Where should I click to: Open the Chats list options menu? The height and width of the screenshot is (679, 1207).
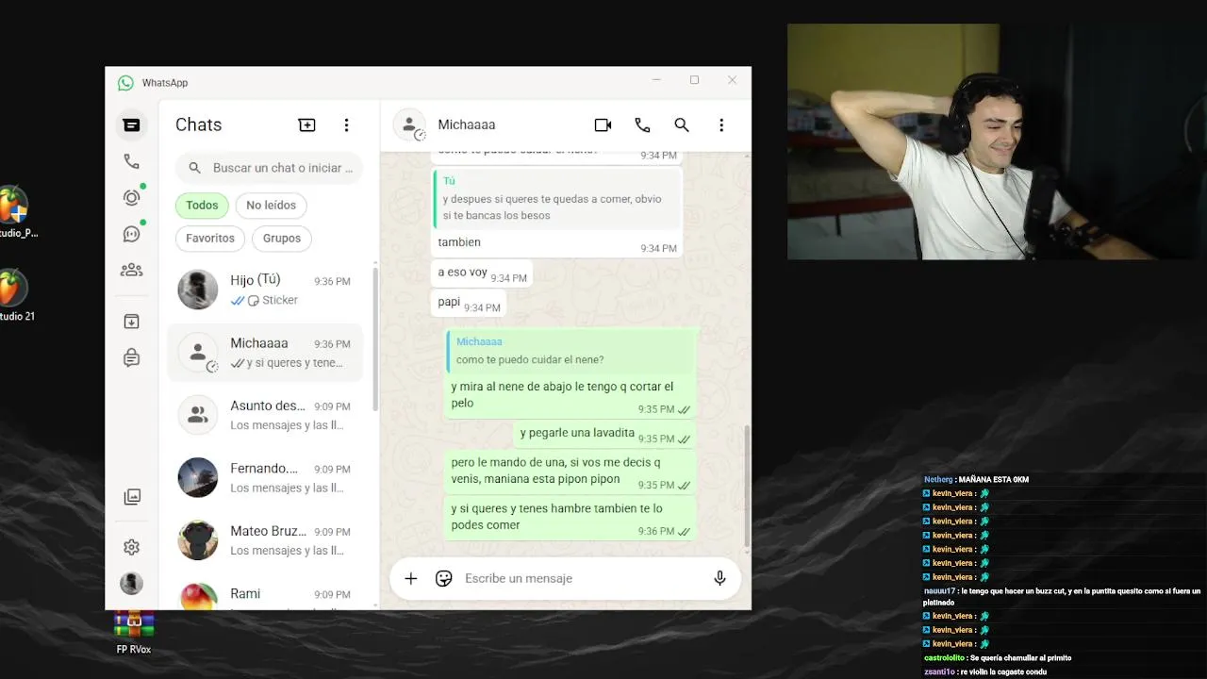point(346,124)
